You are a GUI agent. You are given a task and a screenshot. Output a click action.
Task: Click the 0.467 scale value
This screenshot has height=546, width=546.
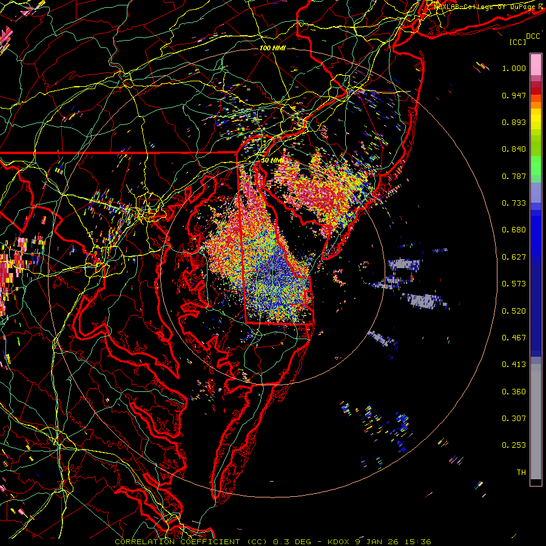pos(514,338)
